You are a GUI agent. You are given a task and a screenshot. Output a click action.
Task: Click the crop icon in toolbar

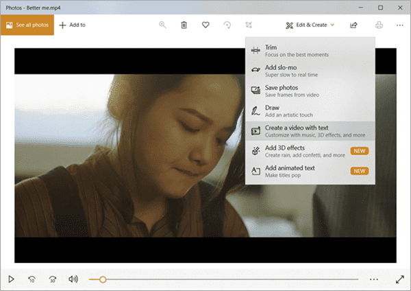click(x=249, y=25)
